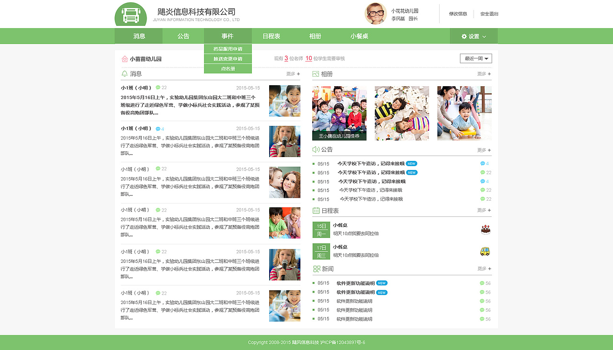Click the 15日 周一 date badge
This screenshot has width=613, height=350.
pyautogui.click(x=321, y=230)
